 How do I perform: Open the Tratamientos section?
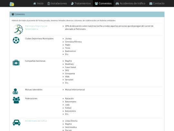[81, 4]
